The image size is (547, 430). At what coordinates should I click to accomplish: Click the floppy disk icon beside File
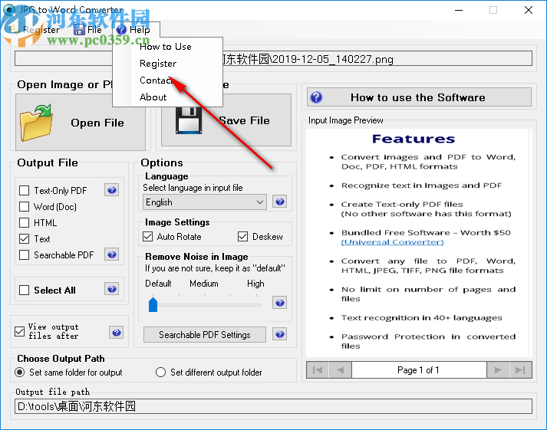79,30
